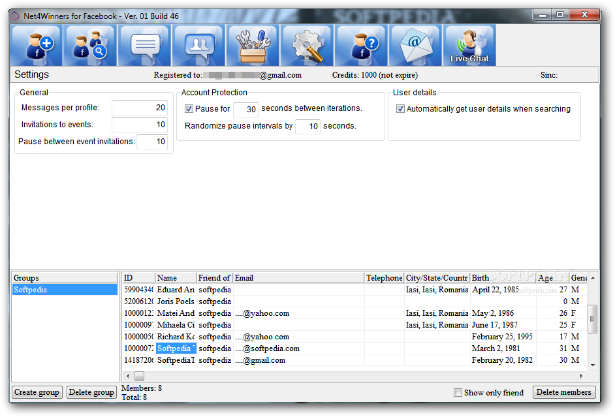Open the add Facebook friend tool
The image size is (615, 417).
pos(37,45)
